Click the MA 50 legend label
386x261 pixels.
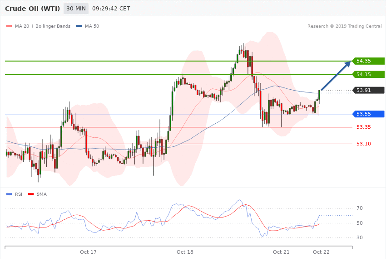click(x=92, y=26)
